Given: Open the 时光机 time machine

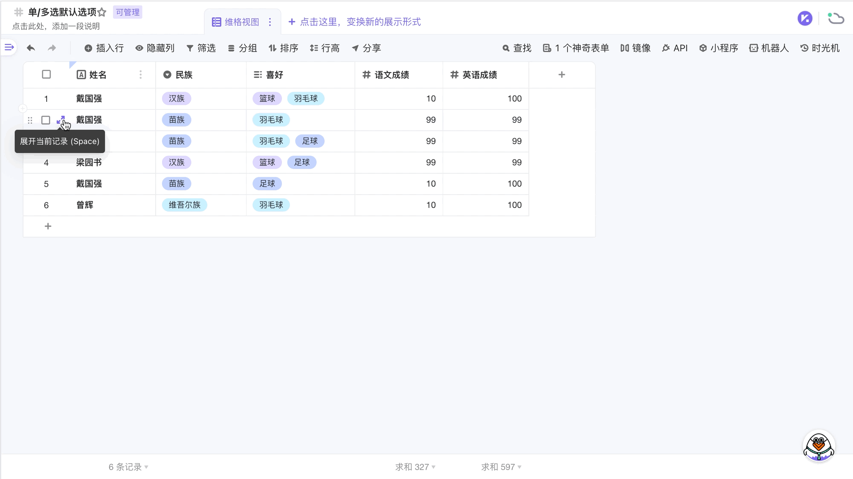Looking at the screenshot, I should point(820,48).
